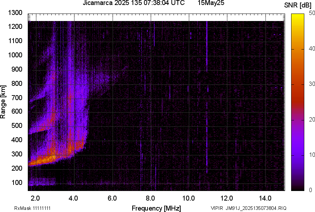Screen dimensions: 315x212
Task: Click the long vertical interference line near 11 MHz
Action: [207, 97]
